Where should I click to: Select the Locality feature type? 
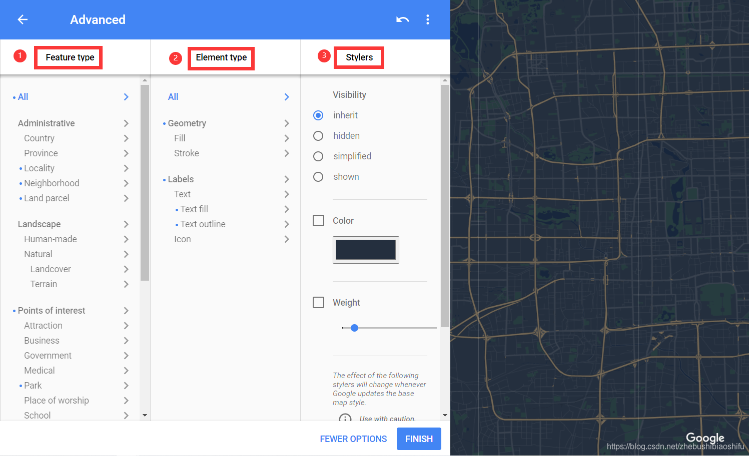coord(39,168)
